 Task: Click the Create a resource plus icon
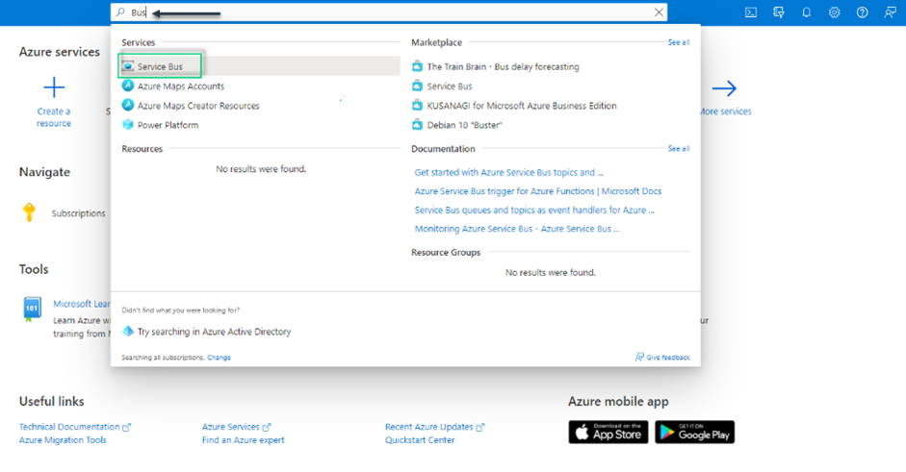tap(54, 87)
